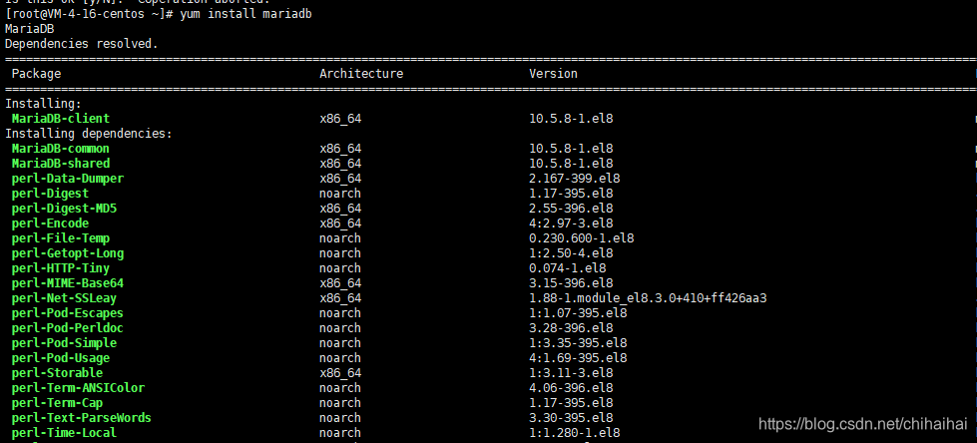The width and height of the screenshot is (977, 443).
Task: Click the 'yum install mariadb' command text
Action: [x=245, y=14]
